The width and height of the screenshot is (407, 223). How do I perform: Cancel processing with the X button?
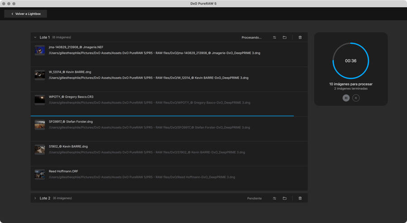coord(356,98)
